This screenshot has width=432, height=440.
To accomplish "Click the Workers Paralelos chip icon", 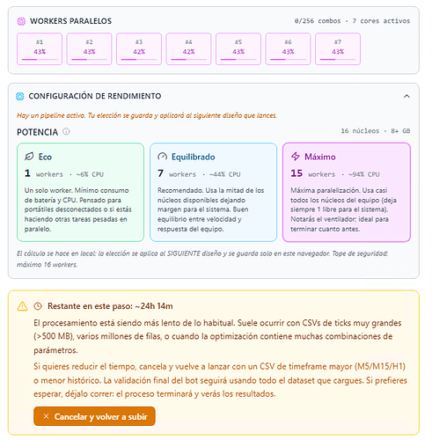I will (x=21, y=21).
